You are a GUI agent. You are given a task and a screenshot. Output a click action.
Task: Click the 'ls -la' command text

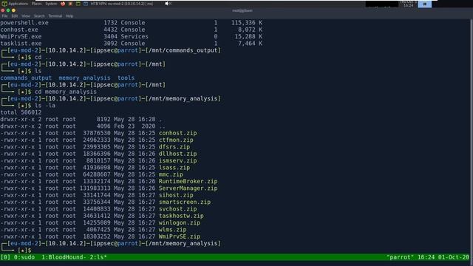coord(45,106)
